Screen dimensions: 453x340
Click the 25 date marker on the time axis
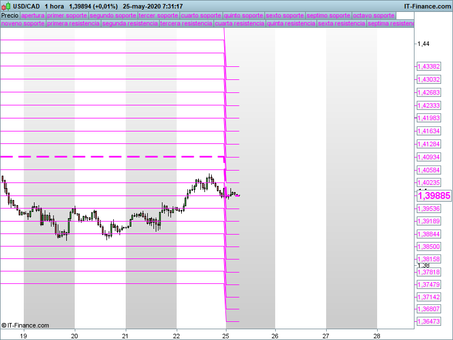pos(226,336)
